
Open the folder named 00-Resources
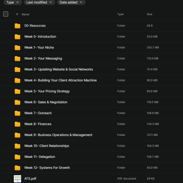35,26
